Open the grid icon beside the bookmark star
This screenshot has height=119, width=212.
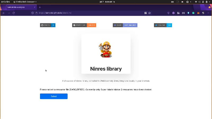[145, 13]
